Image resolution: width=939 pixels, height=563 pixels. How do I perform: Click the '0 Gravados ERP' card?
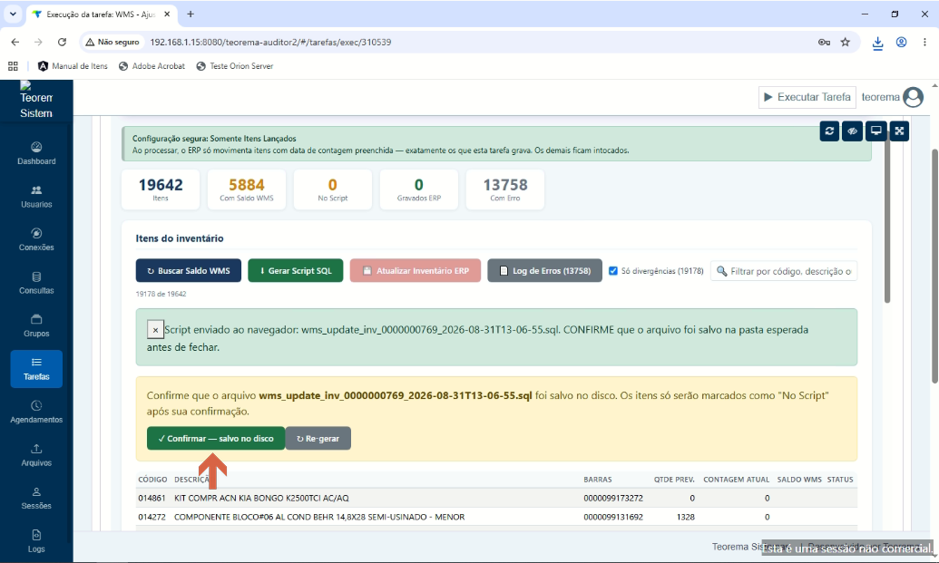coord(418,189)
